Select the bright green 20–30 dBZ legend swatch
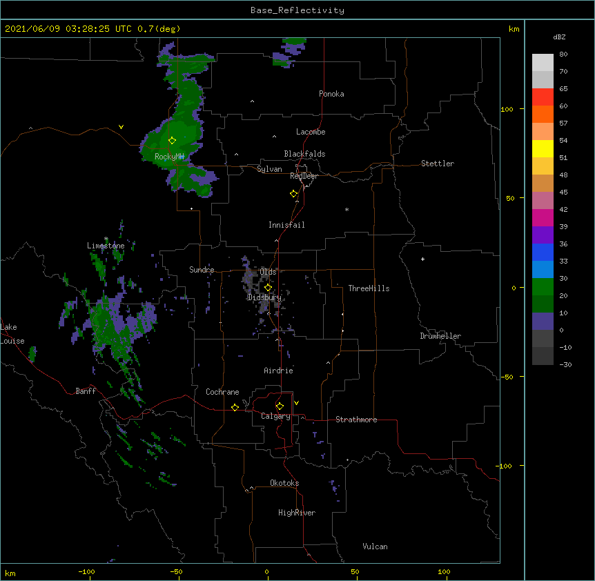 (543, 287)
